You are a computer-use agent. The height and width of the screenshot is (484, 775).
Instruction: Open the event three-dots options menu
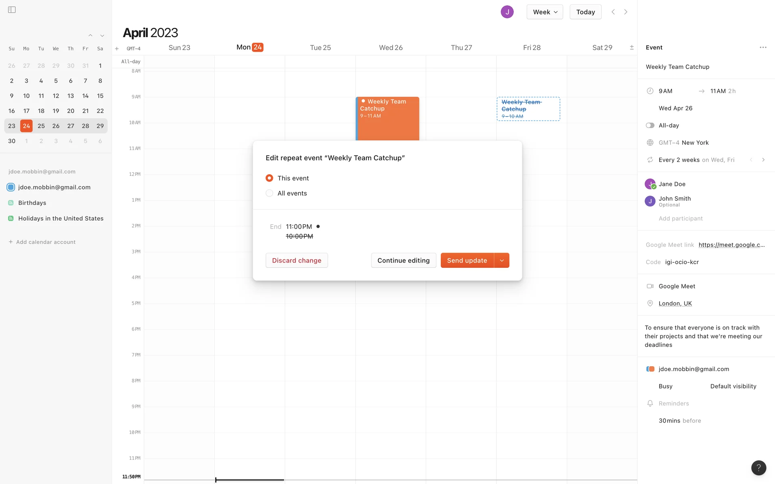tap(762, 48)
